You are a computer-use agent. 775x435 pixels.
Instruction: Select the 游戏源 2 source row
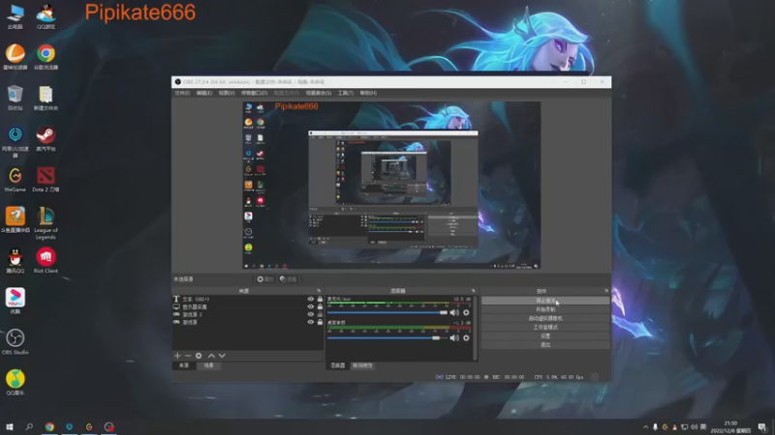tap(248, 314)
